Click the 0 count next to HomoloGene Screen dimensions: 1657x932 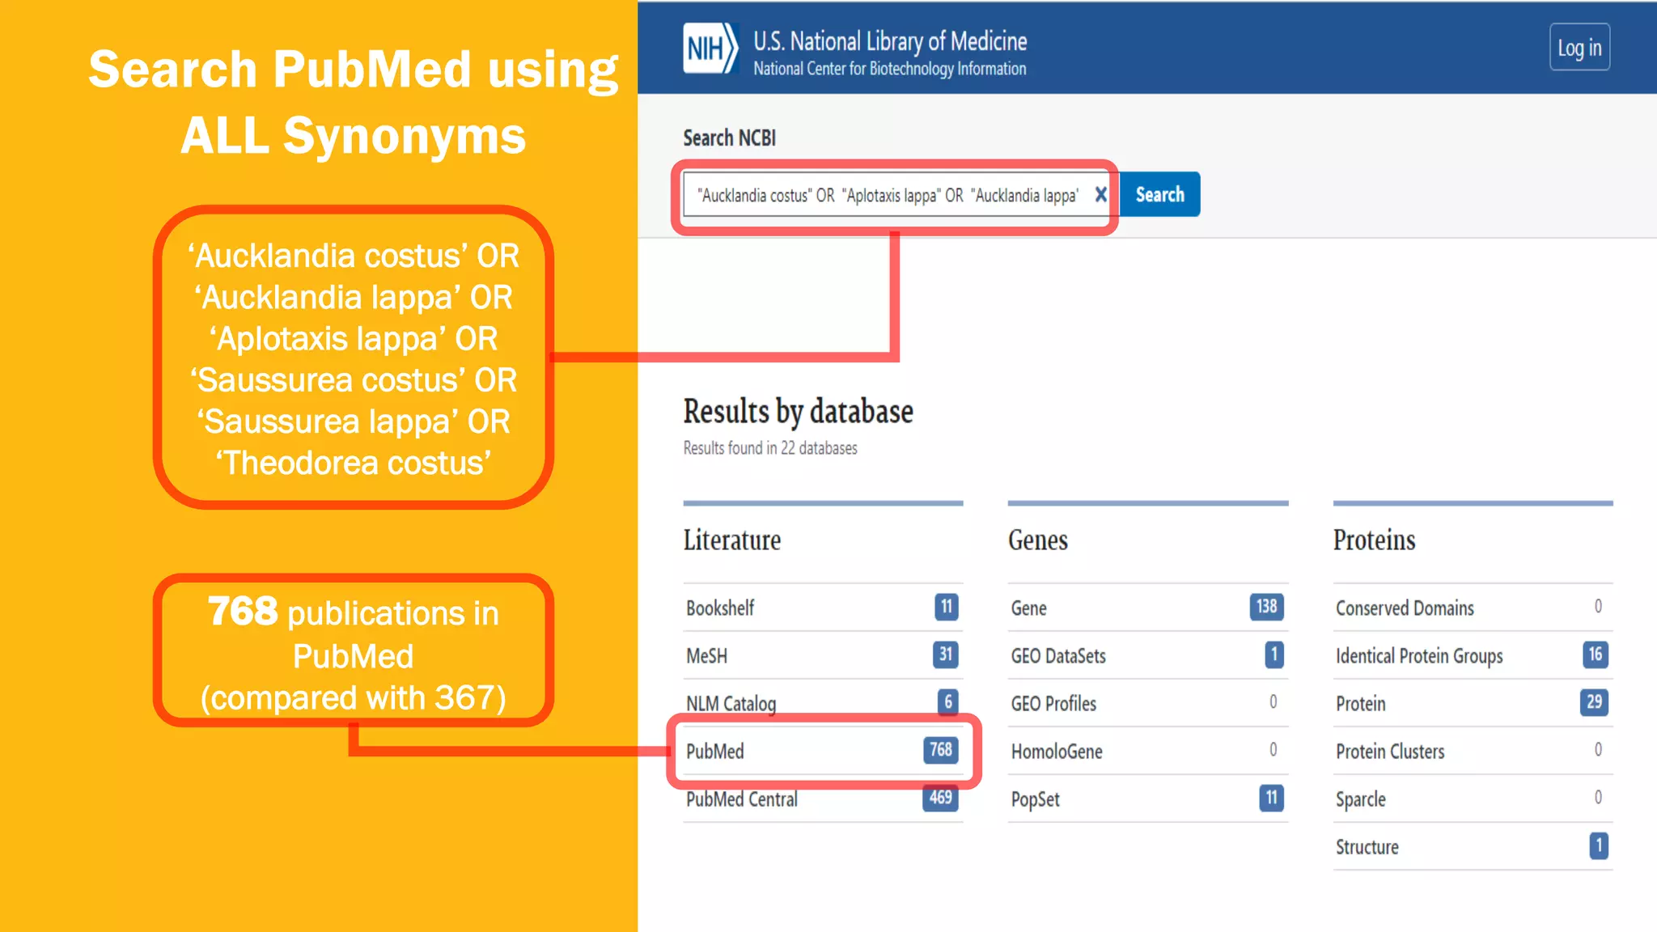pyautogui.click(x=1273, y=750)
